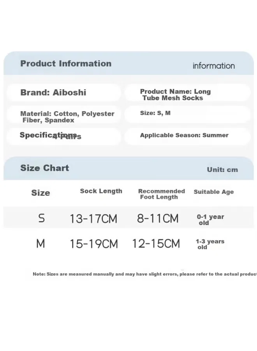Click Recommended Foot Length column header

(x=161, y=194)
